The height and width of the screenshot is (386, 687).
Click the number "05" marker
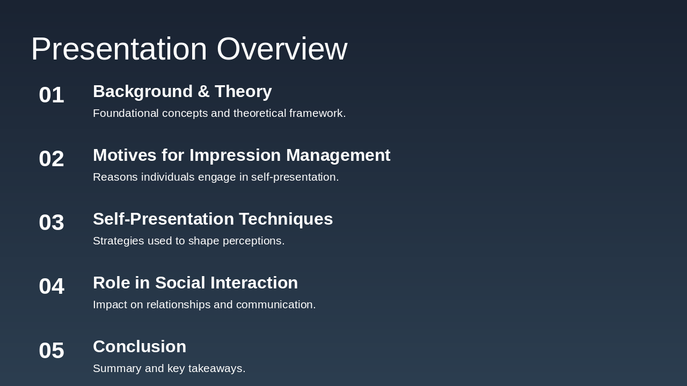click(51, 350)
